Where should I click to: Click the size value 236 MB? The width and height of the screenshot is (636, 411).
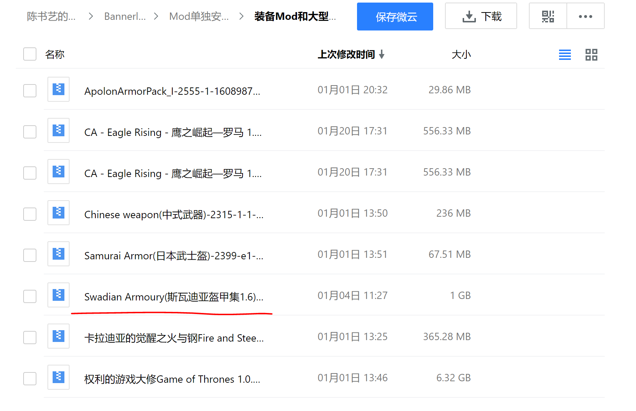(x=453, y=213)
